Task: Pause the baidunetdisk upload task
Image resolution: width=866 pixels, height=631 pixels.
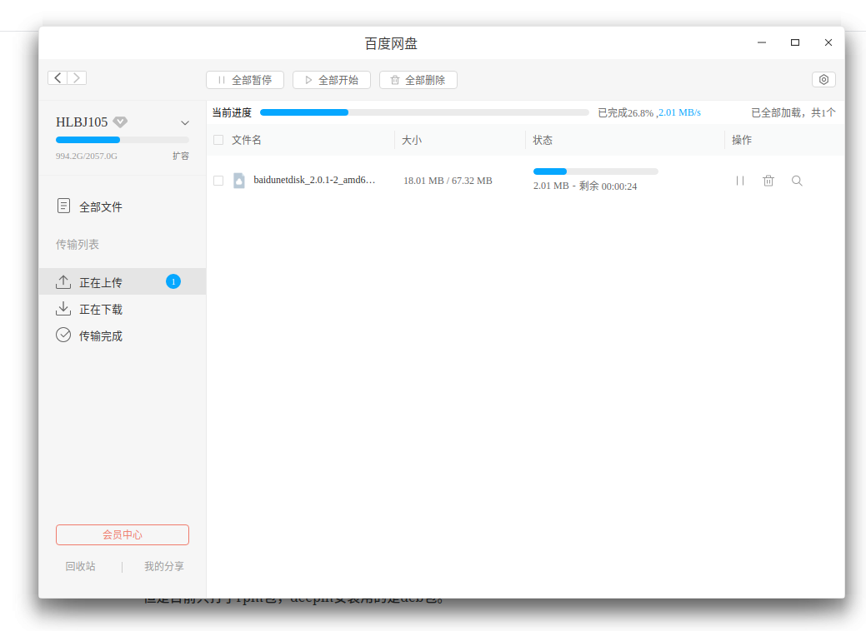Action: [x=739, y=180]
